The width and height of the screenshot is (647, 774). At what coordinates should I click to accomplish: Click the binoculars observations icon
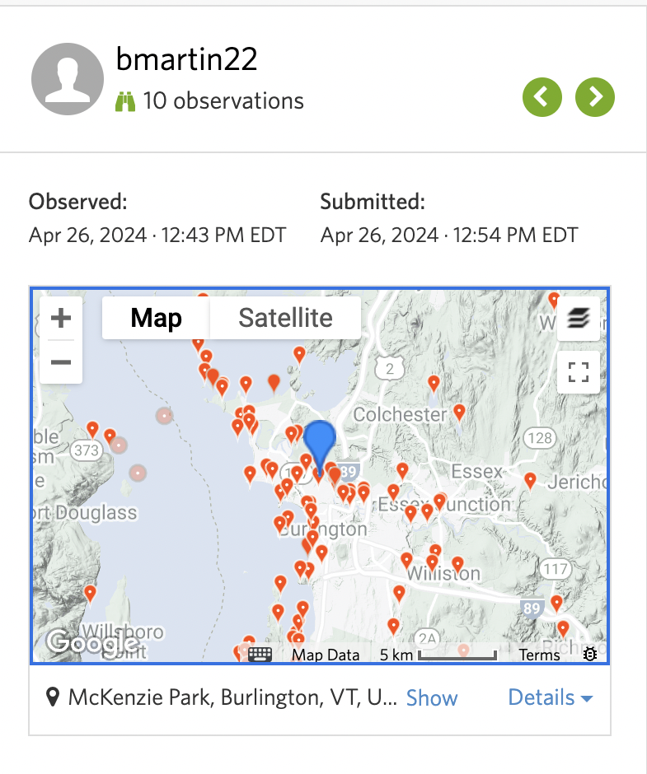click(124, 101)
